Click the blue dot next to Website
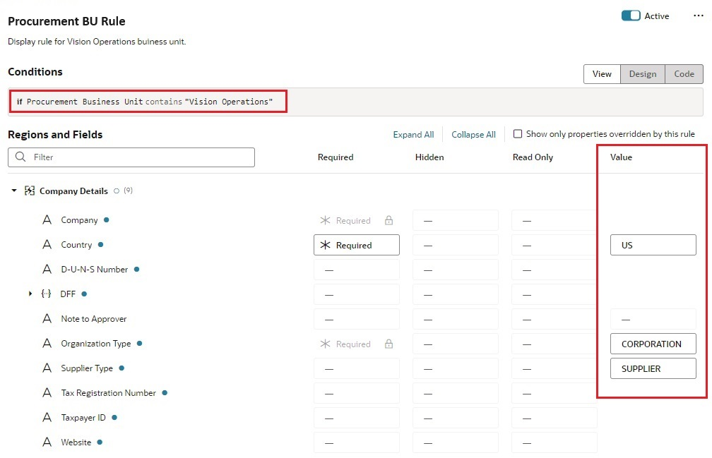Screen dimensions: 712x458 [x=100, y=442]
